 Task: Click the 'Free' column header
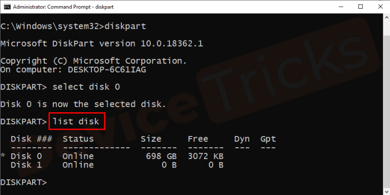(198, 139)
